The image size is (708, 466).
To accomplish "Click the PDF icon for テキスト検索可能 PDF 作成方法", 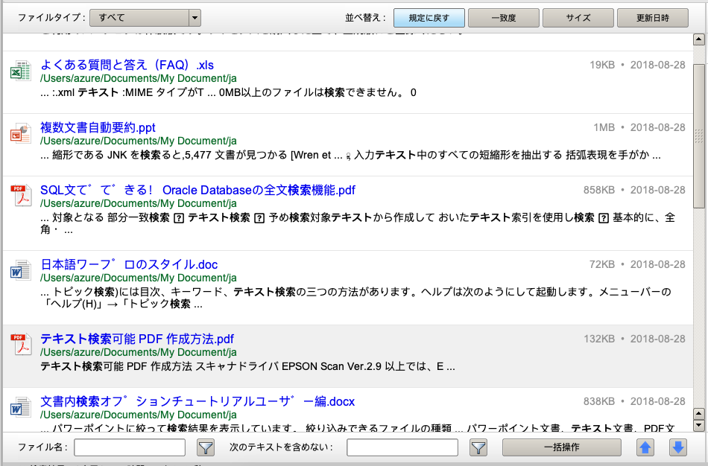I will [20, 345].
